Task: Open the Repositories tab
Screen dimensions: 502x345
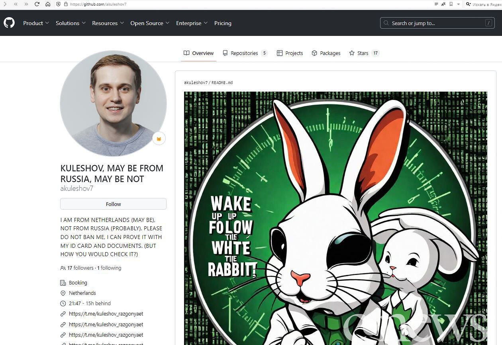Action: coord(245,53)
